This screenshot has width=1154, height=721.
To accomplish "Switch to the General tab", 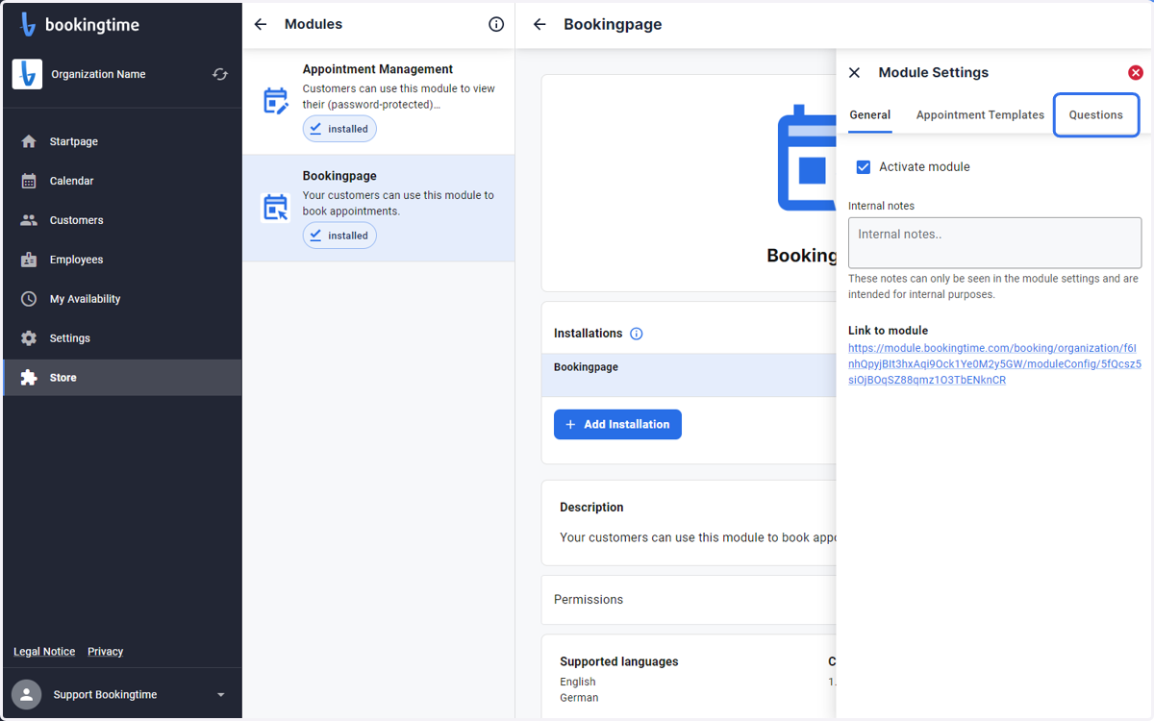I will coord(869,114).
